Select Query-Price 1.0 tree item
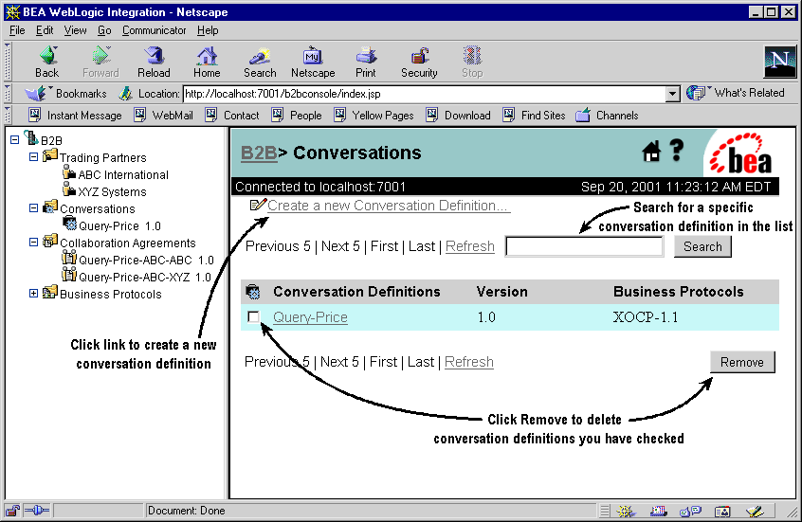 (119, 226)
